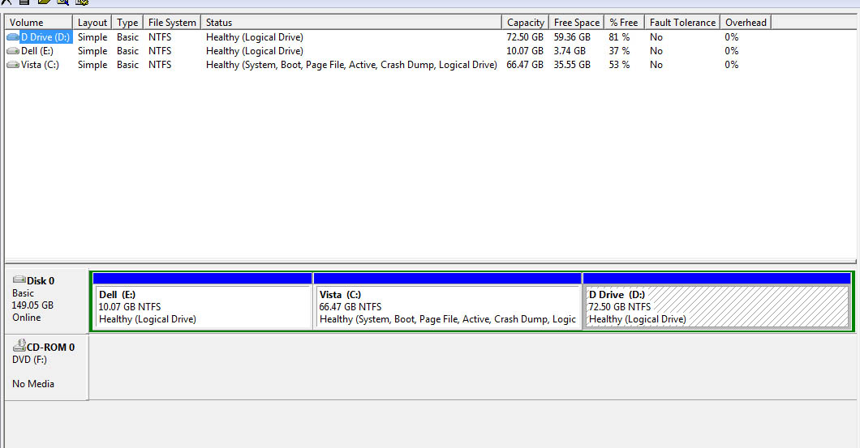Click Overhead '0%' in the D Drive (D:) row
Image resolution: width=860 pixels, height=448 pixels.
pos(732,37)
